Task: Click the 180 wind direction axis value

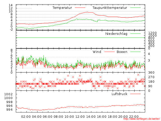Action: pos(151,82)
